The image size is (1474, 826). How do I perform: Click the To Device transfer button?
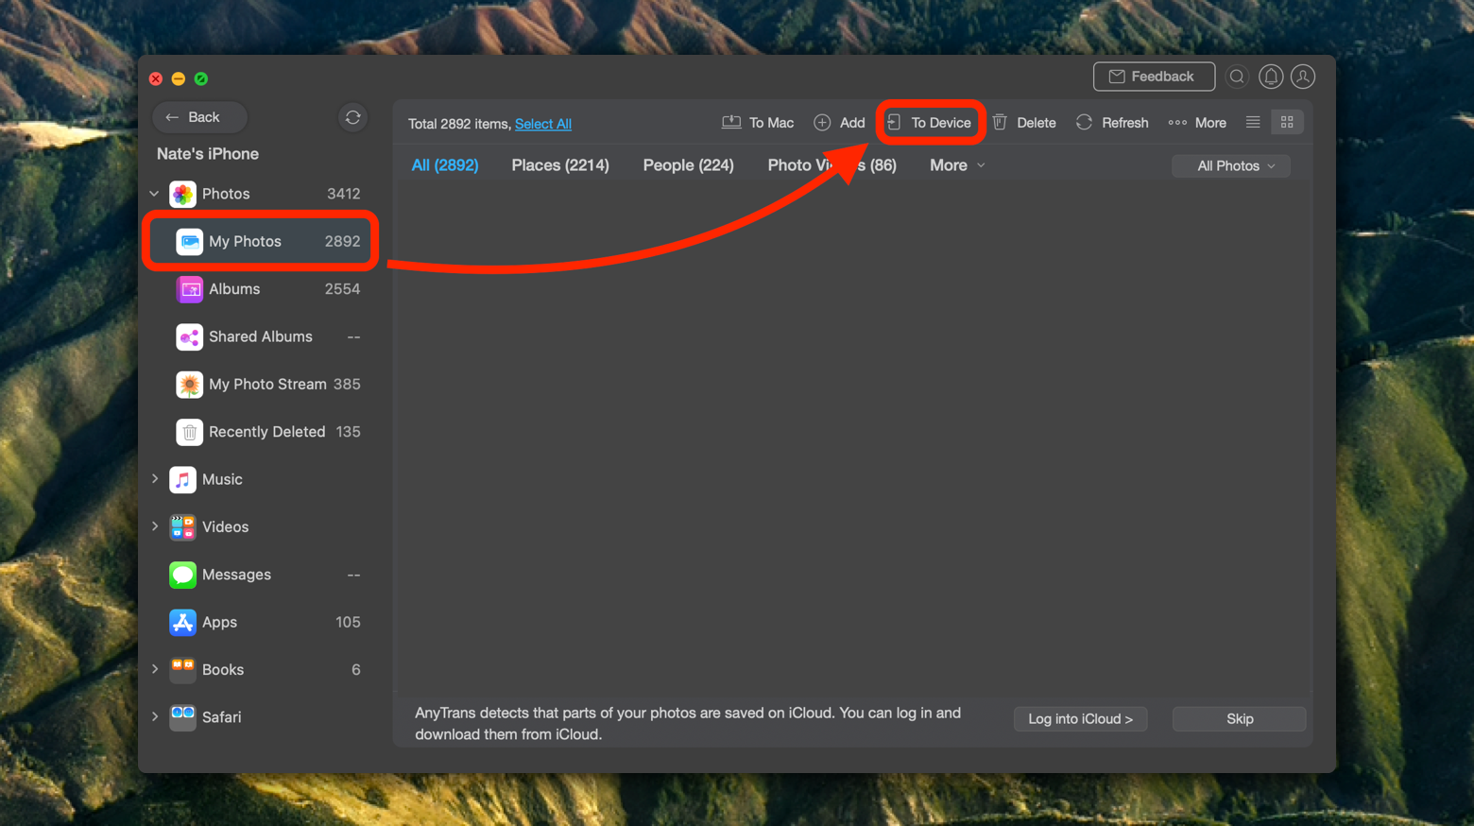930,123
